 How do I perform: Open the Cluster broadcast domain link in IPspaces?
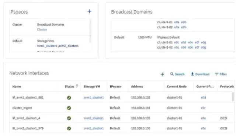tap(42, 29)
